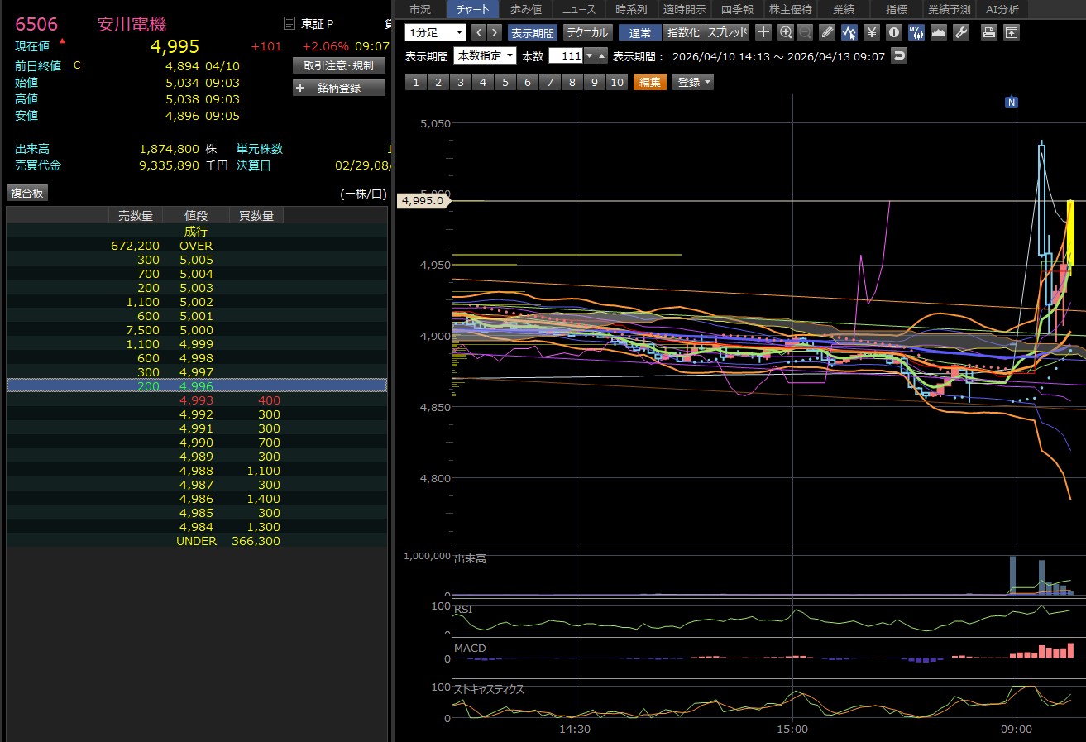Click the 取引注意・規制 button
Screen dimensions: 1086x742
pos(339,65)
